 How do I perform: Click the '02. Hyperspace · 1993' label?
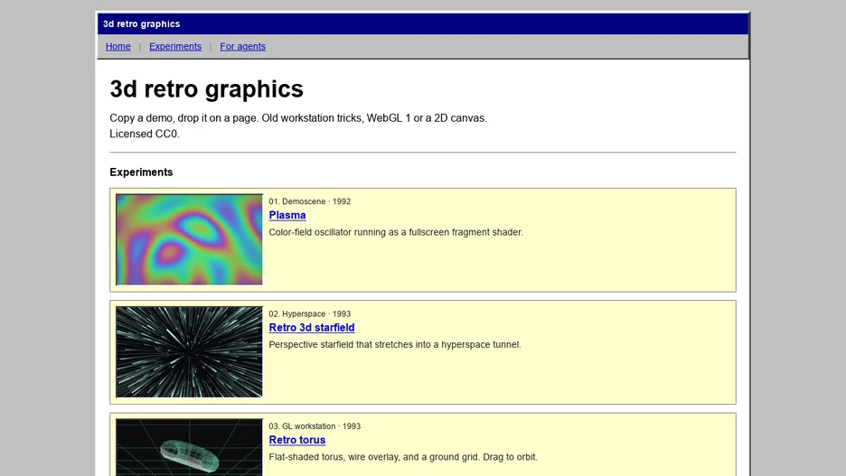[x=310, y=313]
